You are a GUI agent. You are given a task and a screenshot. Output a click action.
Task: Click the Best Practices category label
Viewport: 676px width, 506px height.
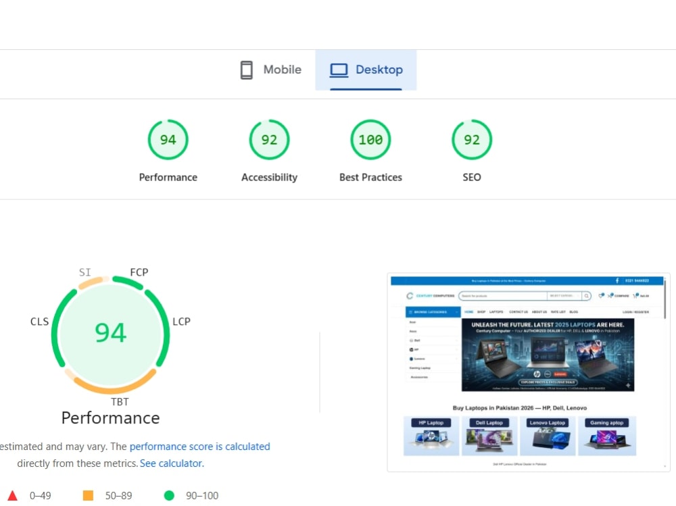[x=370, y=177]
